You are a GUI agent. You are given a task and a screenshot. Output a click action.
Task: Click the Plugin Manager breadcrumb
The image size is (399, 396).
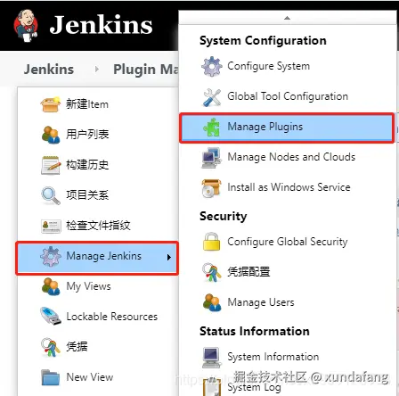coord(146,70)
